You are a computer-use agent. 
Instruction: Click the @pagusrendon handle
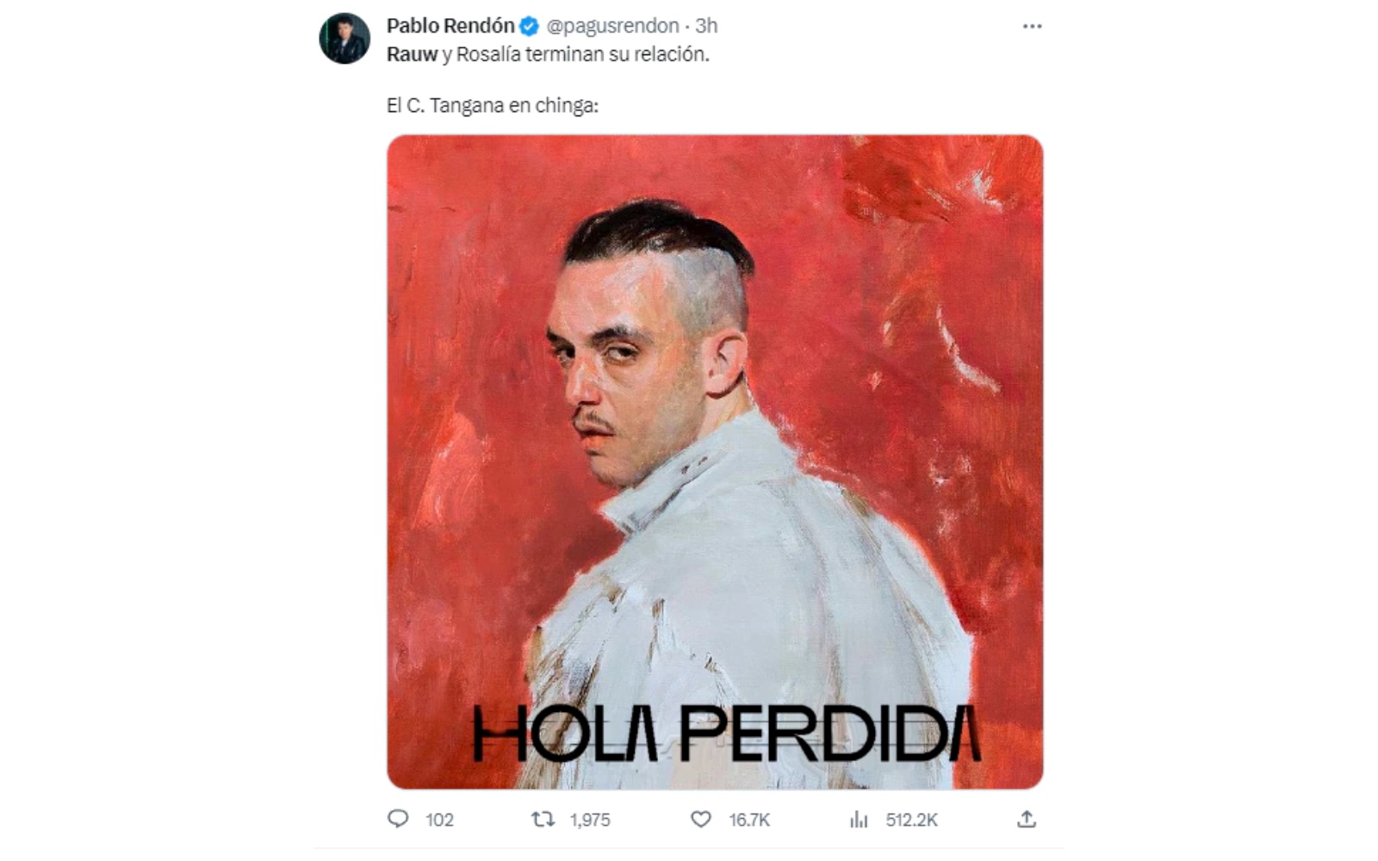coord(612,26)
